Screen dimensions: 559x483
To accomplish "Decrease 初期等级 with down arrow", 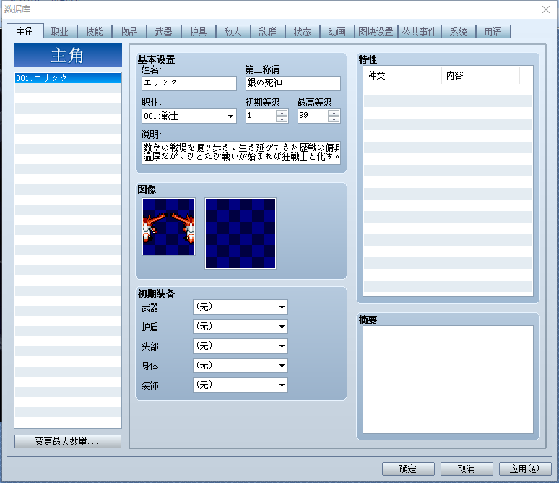I will pyautogui.click(x=282, y=119).
